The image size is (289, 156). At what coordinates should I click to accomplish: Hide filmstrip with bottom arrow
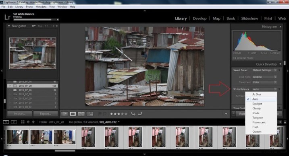click(145, 154)
